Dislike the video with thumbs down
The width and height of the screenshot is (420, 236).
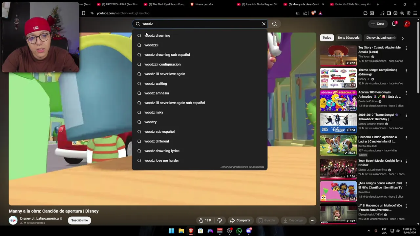tap(220, 220)
